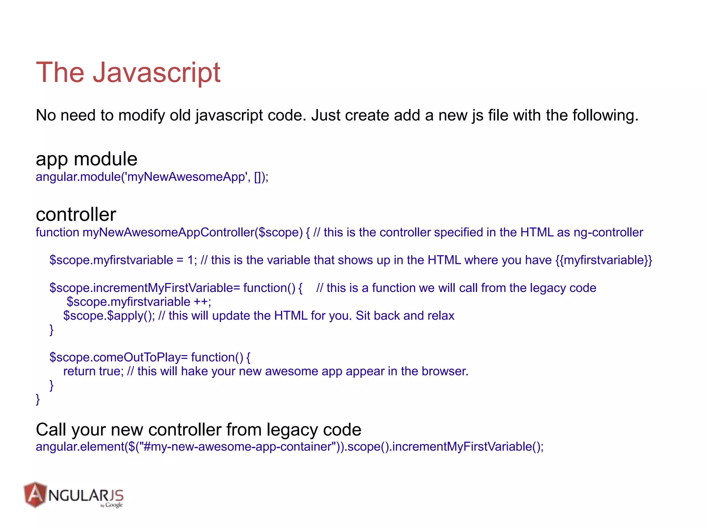
Task: Click the 'controller' heading
Action: (x=76, y=214)
